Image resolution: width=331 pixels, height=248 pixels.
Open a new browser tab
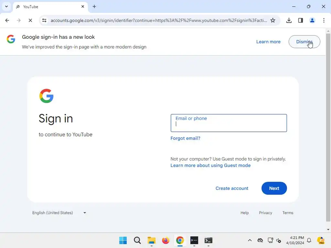point(94,6)
